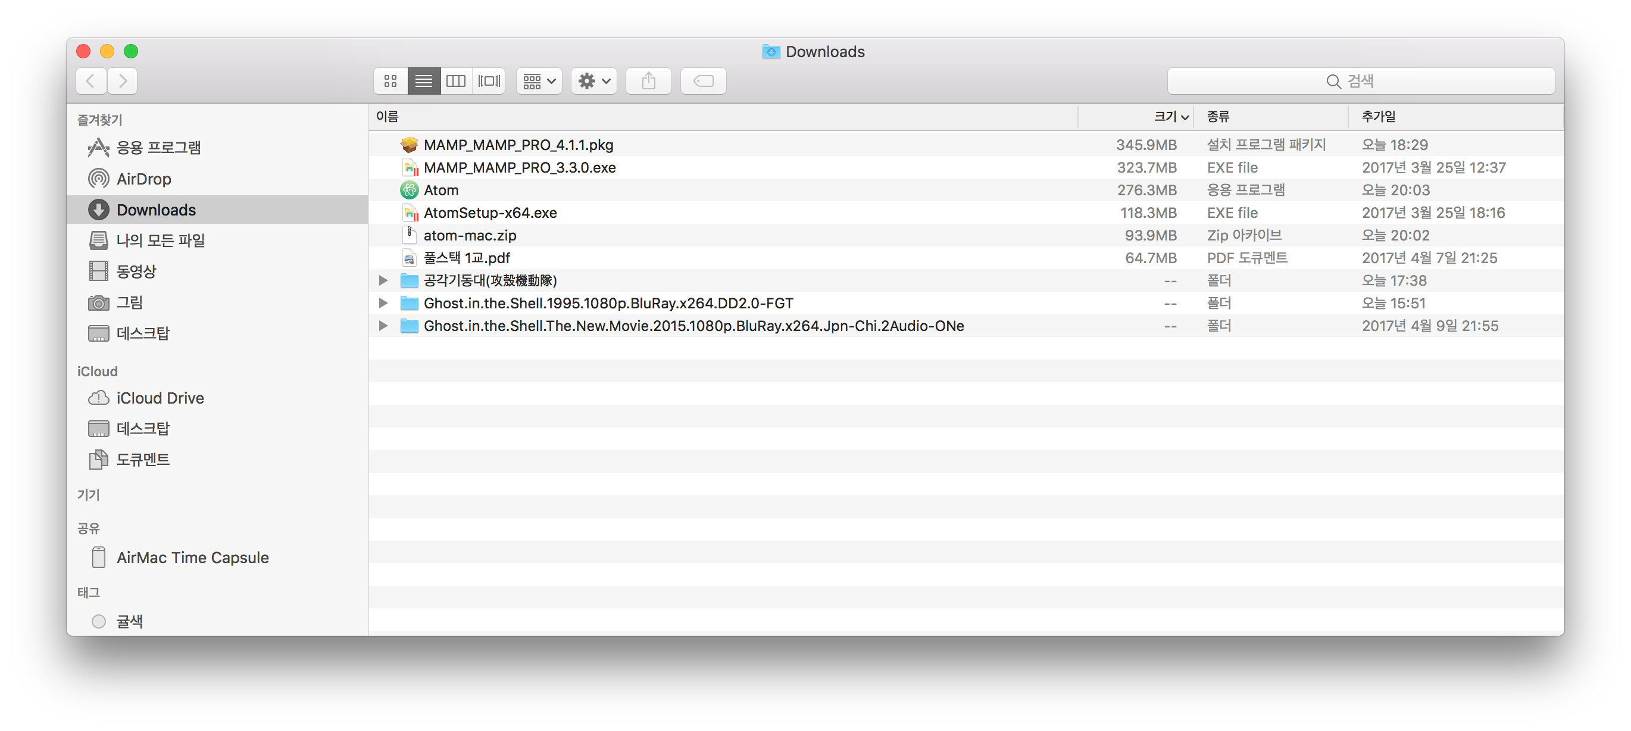
Task: Select the 귤색 tag
Action: click(x=217, y=621)
